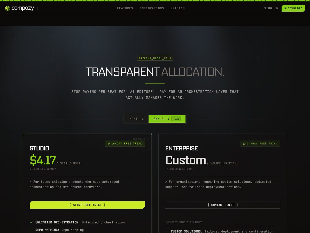Click Enterprise's 14-DAY FREE TRIAL badge
310x233 pixels.
pos(260,143)
